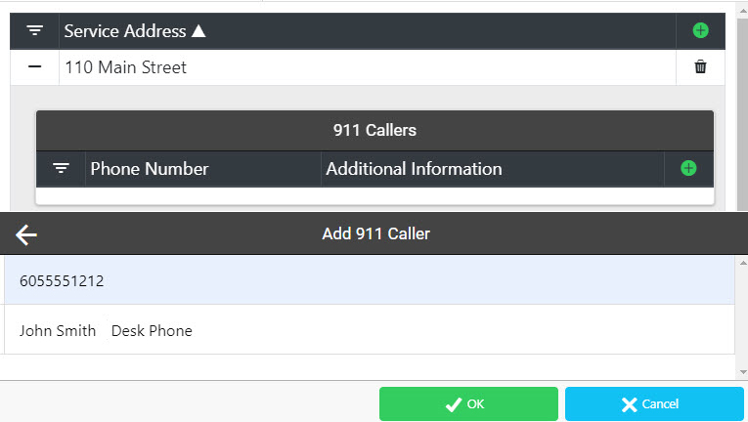Screen dimensions: 748x422
Task: Click the upper page vertical scrollbar
Action: coord(742,113)
